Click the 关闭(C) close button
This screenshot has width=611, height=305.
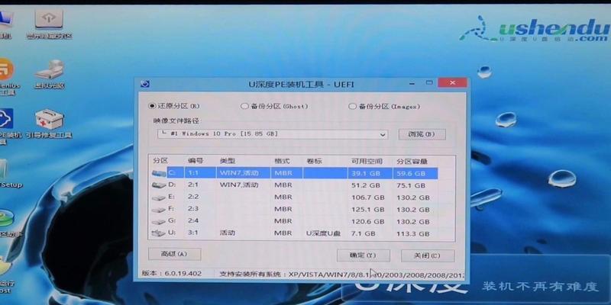click(x=428, y=255)
